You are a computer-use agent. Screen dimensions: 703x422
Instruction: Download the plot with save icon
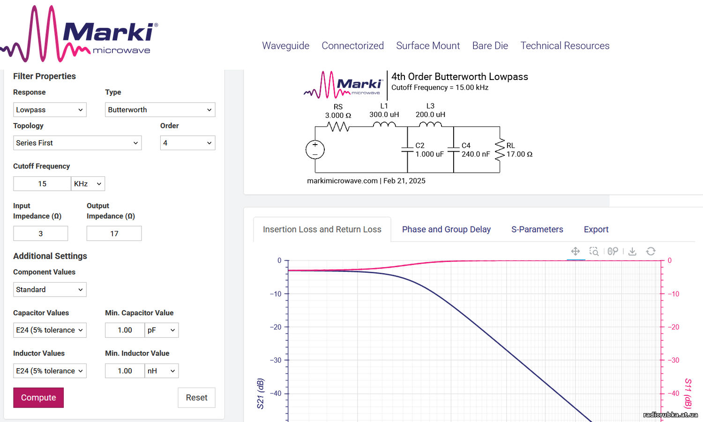pyautogui.click(x=632, y=251)
